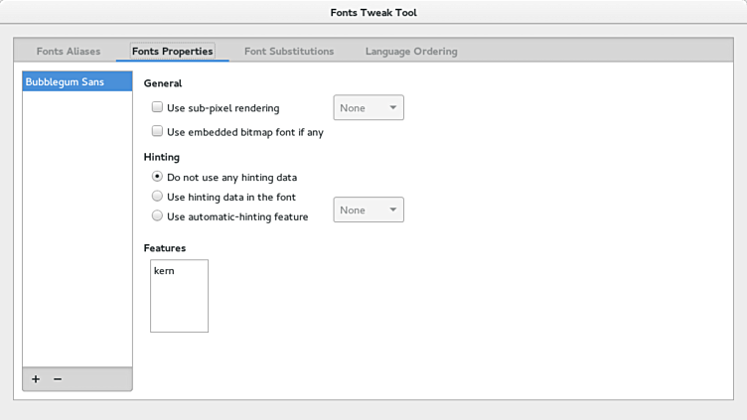
Task: Select Use automatic-hinting feature option
Action: 157,215
